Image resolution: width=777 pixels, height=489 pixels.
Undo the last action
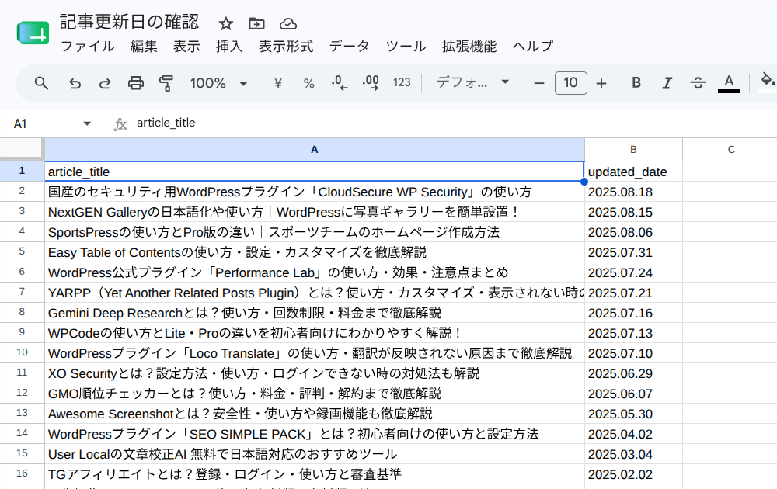pyautogui.click(x=75, y=83)
